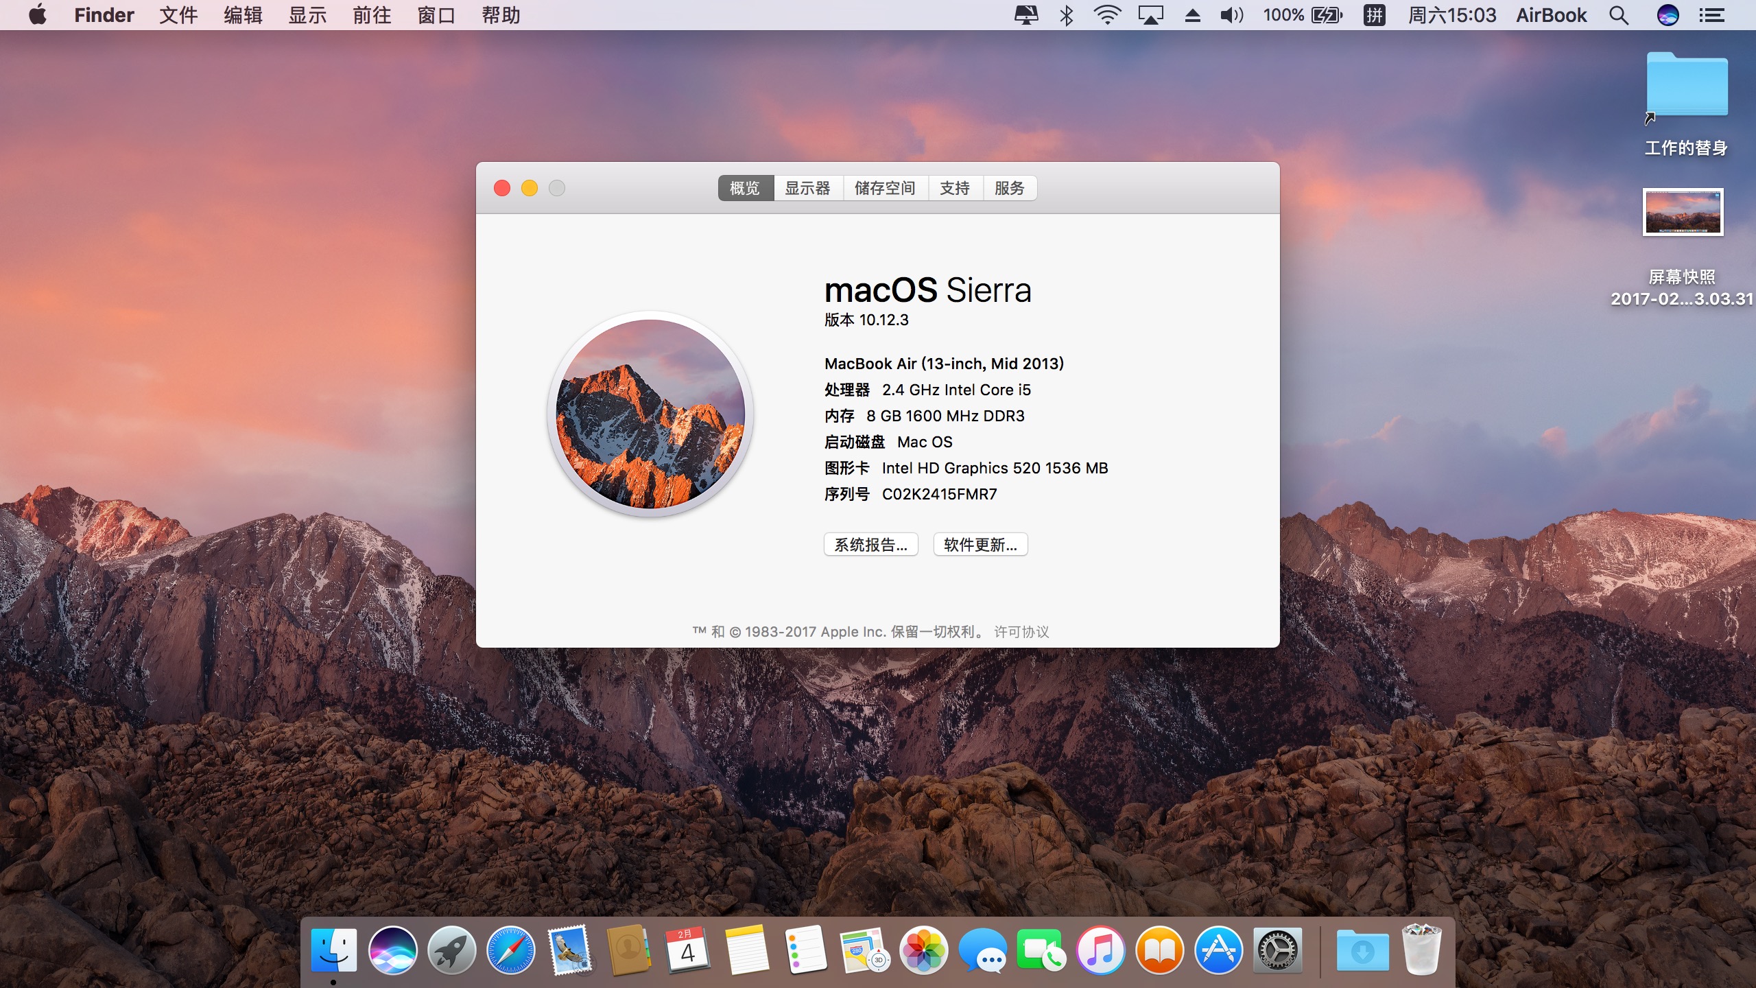
Task: Switch to the 储存空间 tab
Action: click(x=885, y=188)
